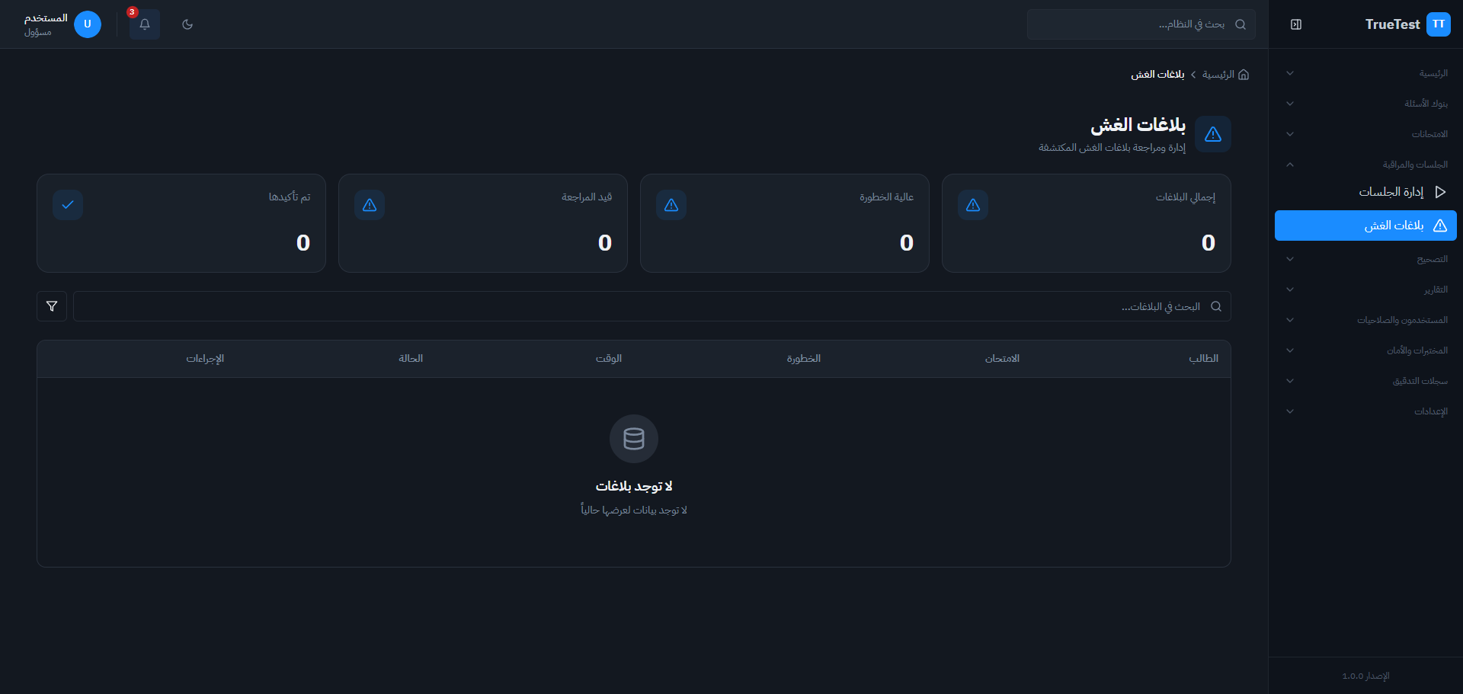Viewport: 1463px width, 694px height.
Task: Click الخطورة column header
Action: pos(804,359)
